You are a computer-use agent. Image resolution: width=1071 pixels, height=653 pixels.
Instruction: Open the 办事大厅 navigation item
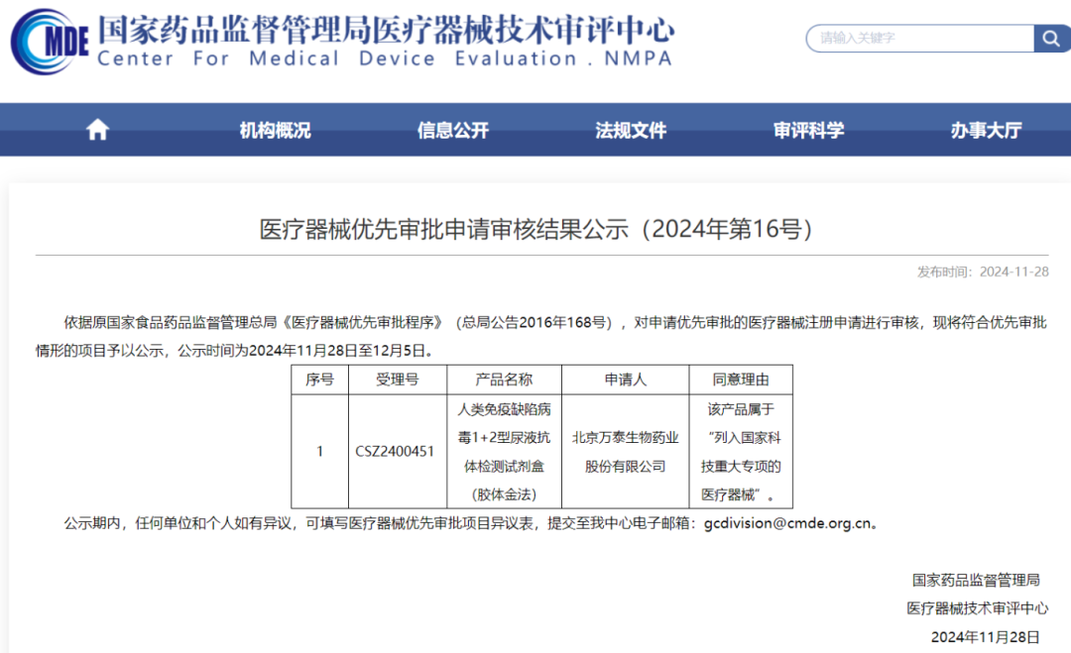(986, 130)
